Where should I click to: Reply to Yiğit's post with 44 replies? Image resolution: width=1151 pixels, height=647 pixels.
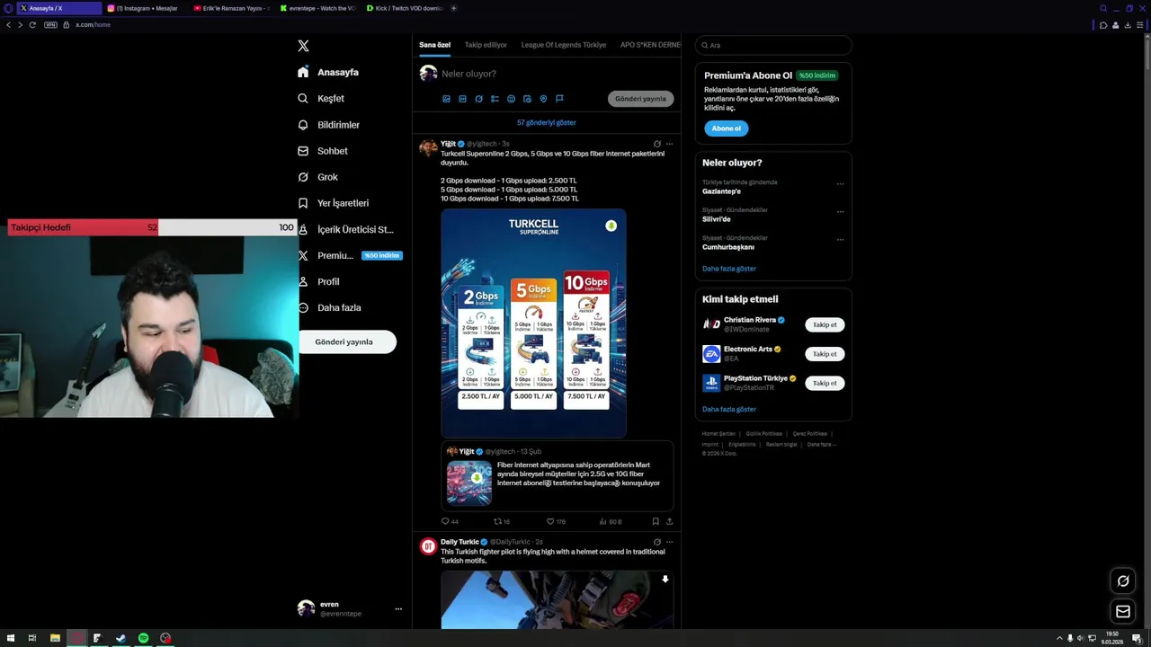(x=450, y=521)
